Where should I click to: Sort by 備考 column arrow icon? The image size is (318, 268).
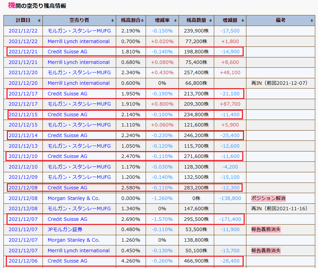coord(311,21)
